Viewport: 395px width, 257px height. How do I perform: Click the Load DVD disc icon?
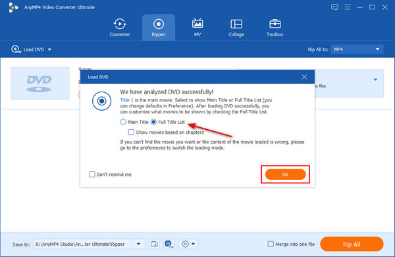tap(16, 49)
